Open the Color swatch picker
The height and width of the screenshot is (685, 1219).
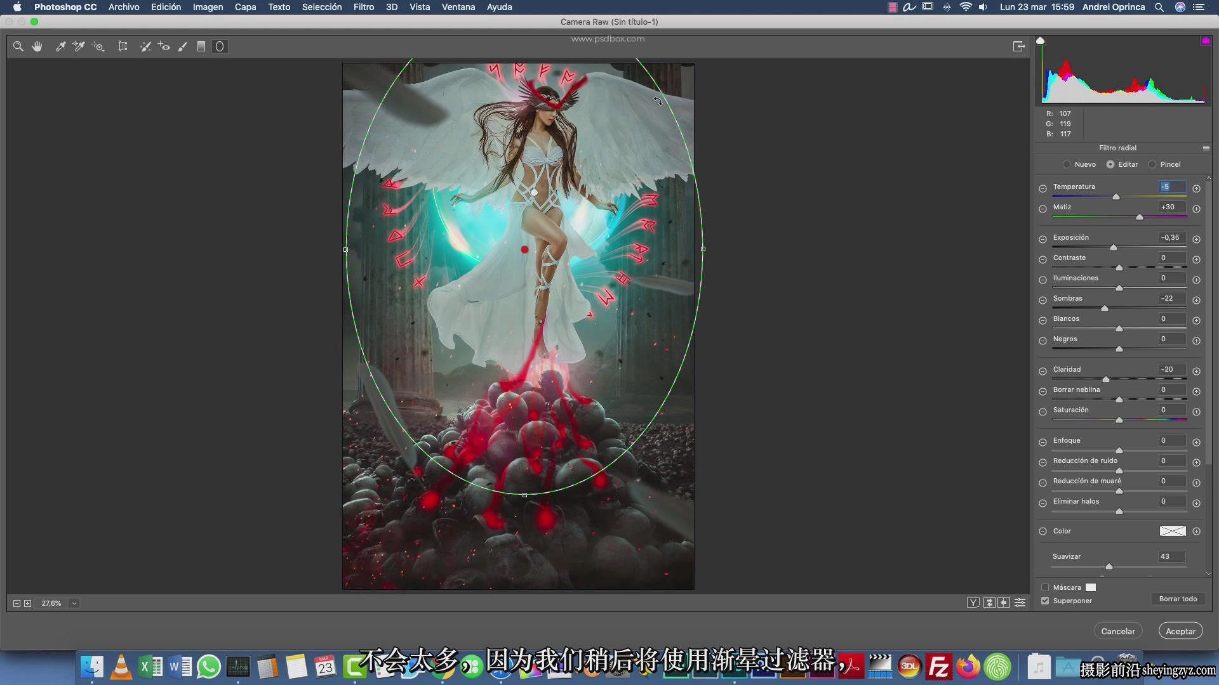pos(1173,531)
